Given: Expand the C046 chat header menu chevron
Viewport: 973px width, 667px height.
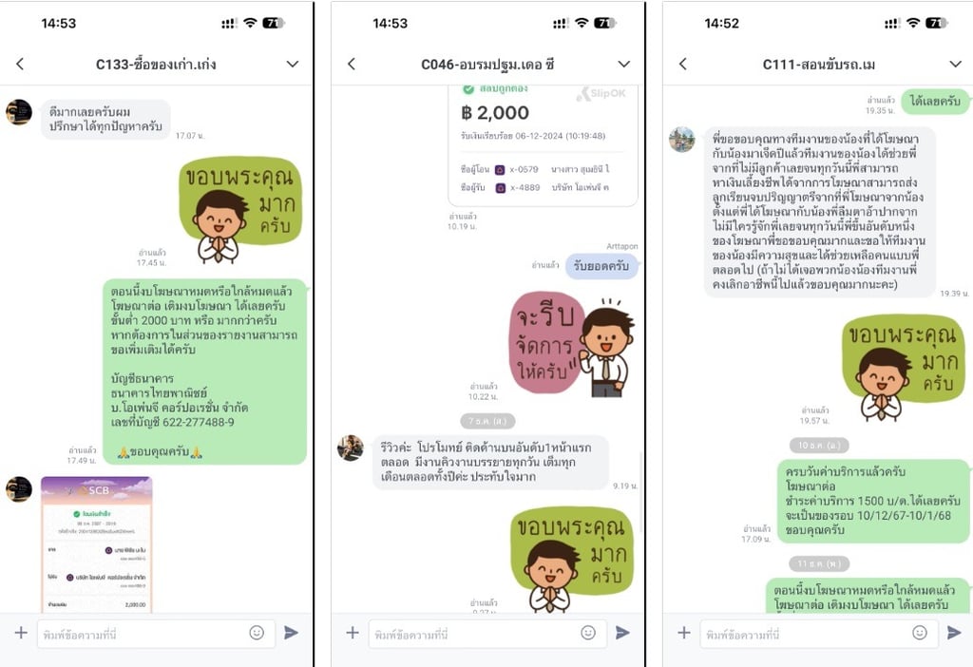Looking at the screenshot, I should coord(623,64).
